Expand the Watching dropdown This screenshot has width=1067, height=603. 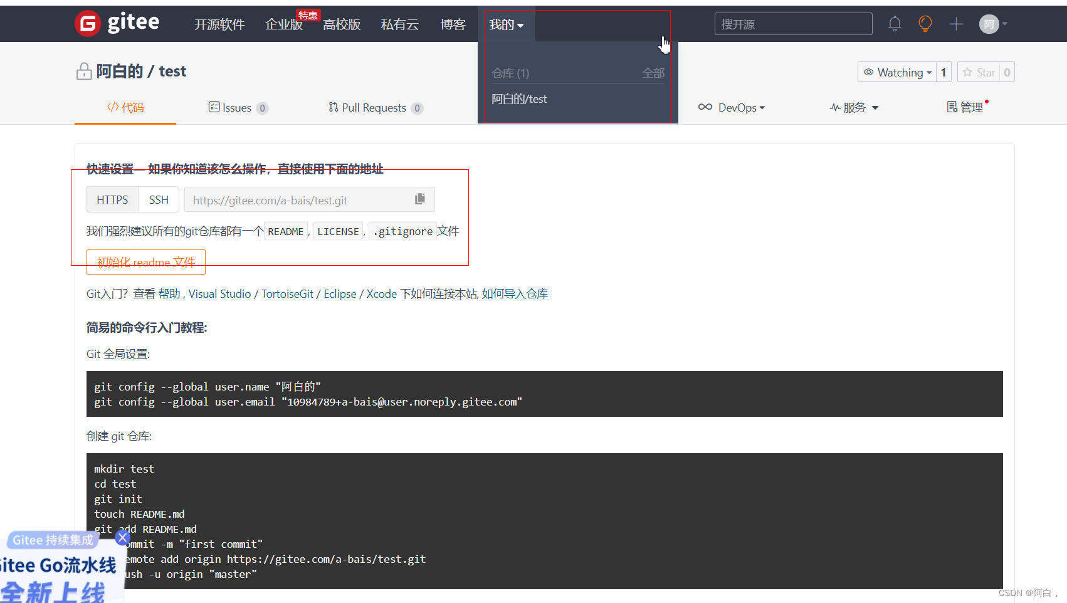(x=897, y=72)
